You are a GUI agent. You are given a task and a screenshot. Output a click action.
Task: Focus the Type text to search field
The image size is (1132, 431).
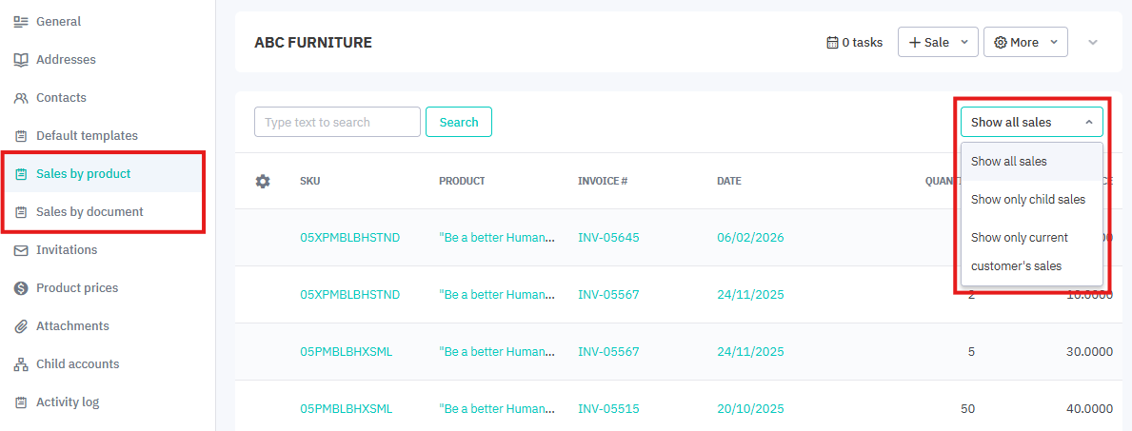[337, 122]
